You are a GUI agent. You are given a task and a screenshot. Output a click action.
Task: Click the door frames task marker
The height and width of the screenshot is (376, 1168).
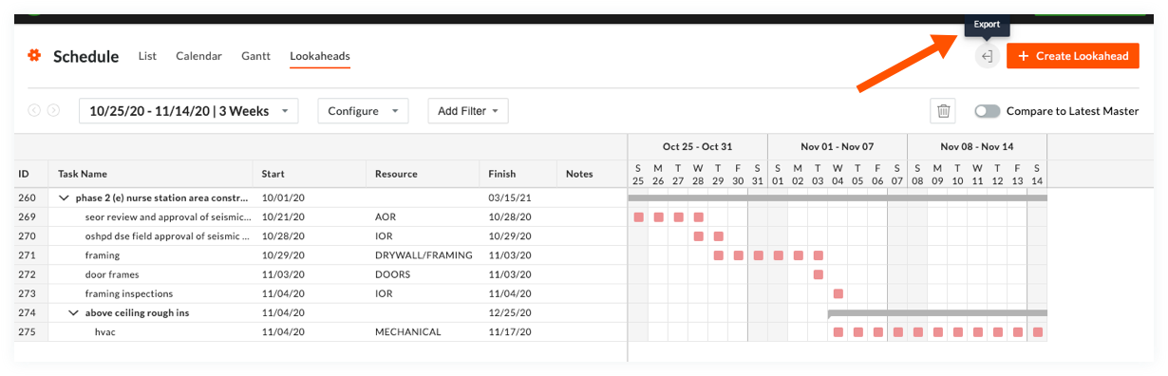click(x=819, y=274)
